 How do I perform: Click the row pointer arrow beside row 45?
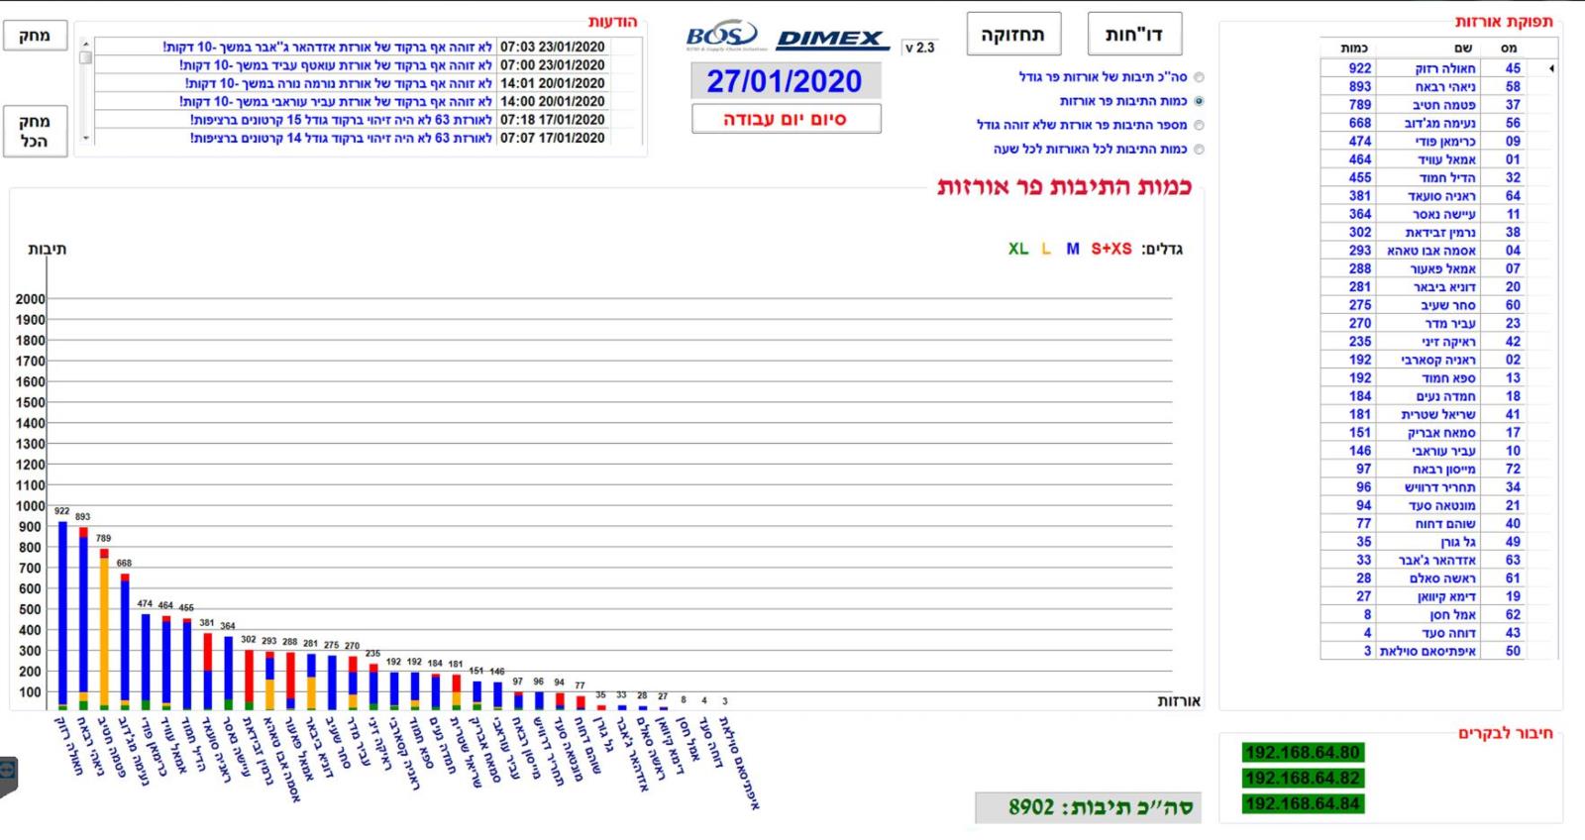[1550, 68]
